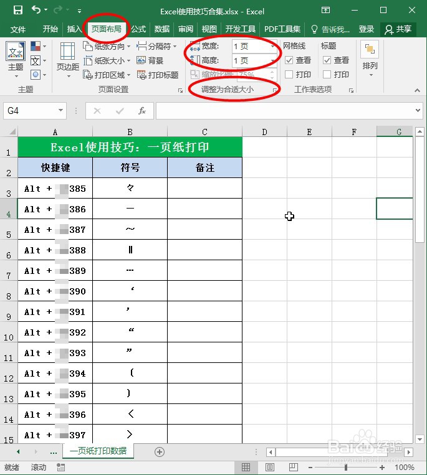Switch to Developer (开发工具) tab
The image size is (427, 475).
click(240, 29)
